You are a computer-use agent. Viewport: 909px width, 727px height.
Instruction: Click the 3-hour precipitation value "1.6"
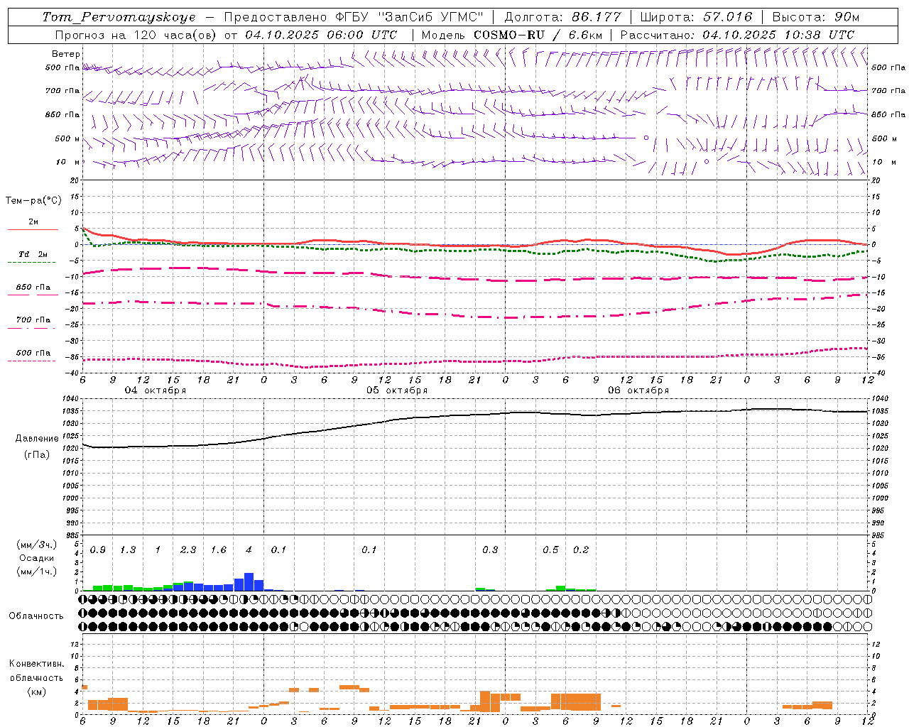click(219, 550)
